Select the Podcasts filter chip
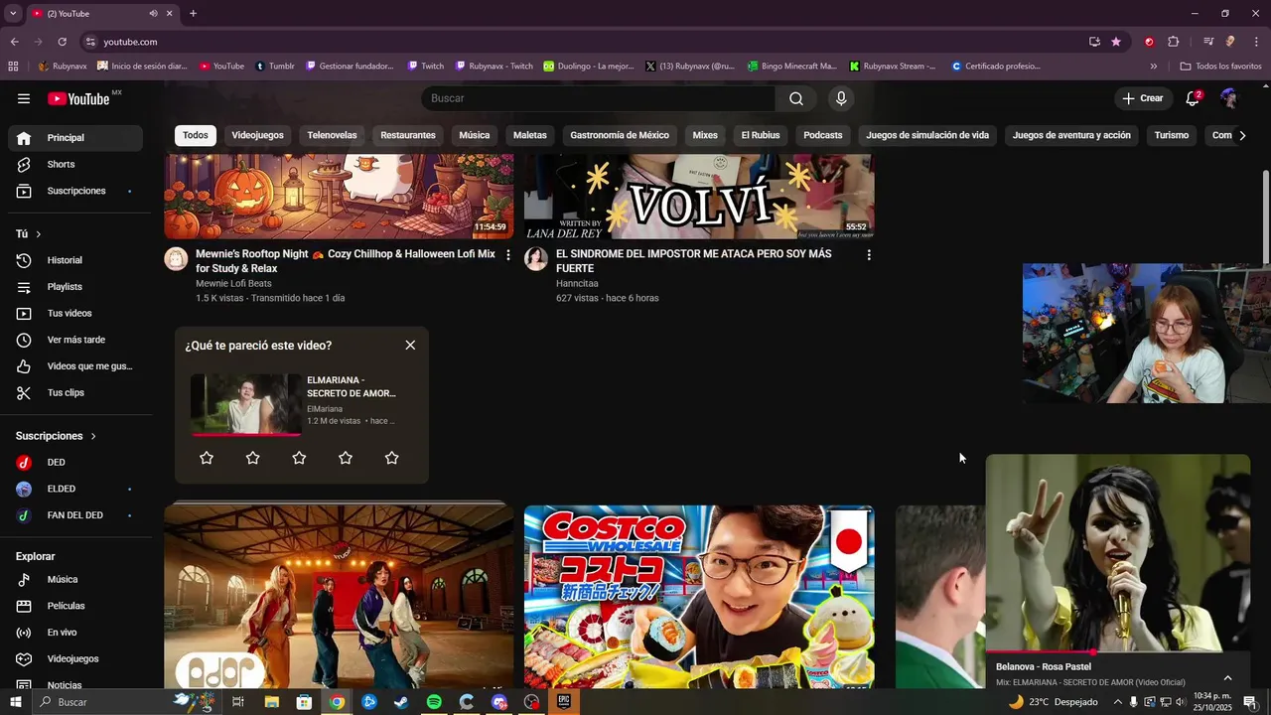1271x715 pixels. (823, 135)
